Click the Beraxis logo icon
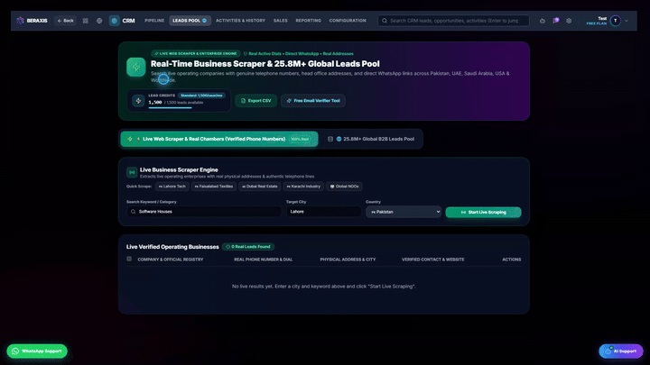 coord(20,20)
